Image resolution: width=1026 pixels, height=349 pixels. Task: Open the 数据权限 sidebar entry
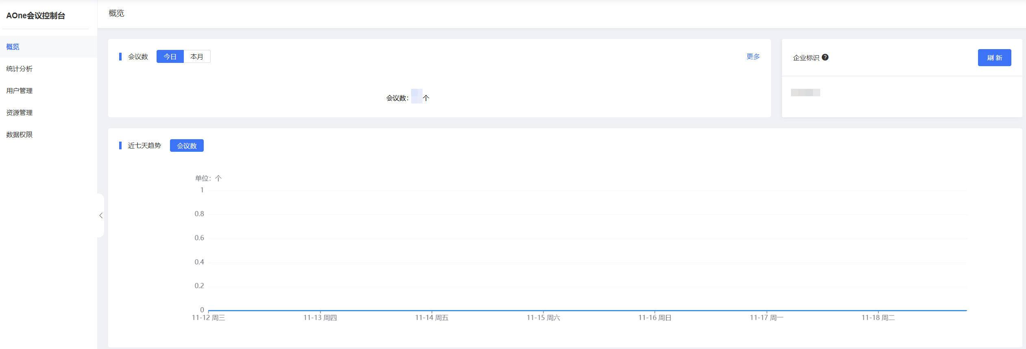point(20,134)
